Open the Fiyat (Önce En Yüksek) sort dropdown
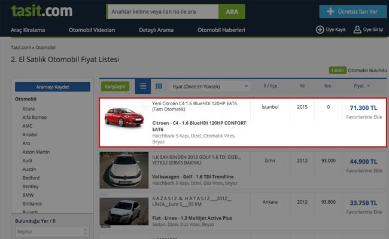Screen dimensions: 389x239 coord(209,86)
